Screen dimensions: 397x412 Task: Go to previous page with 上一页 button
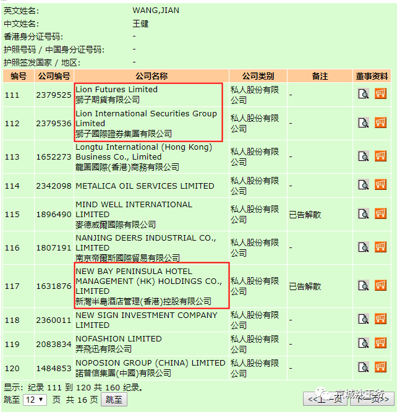pyautogui.click(x=325, y=400)
